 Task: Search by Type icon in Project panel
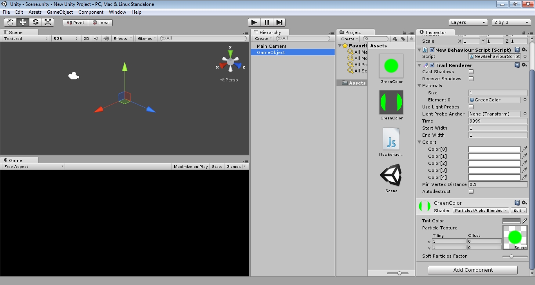coord(395,39)
